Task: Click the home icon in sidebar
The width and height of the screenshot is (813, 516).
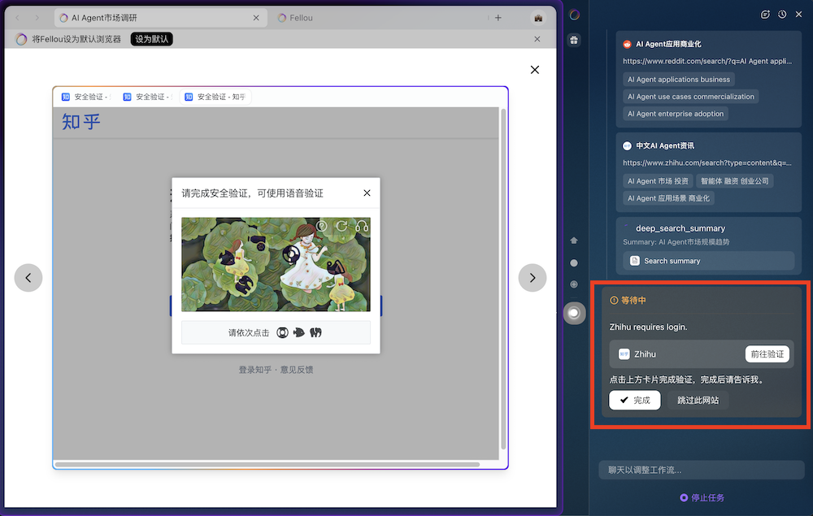Action: click(x=574, y=241)
